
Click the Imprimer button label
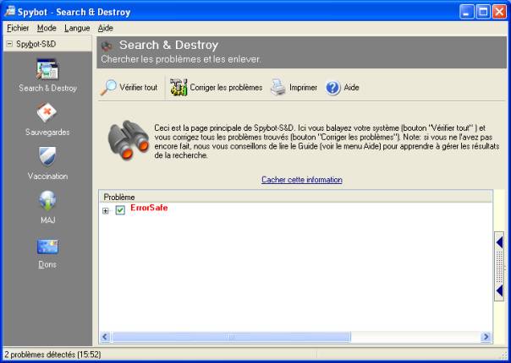pos(303,88)
